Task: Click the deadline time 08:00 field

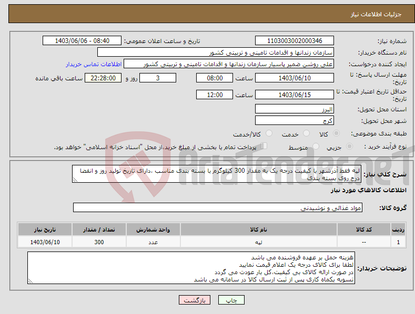Action: click(215, 78)
